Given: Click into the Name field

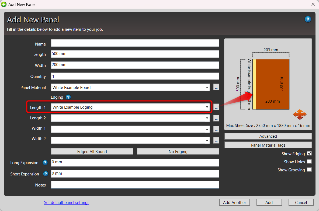Looking at the screenshot, I should tap(135, 43).
